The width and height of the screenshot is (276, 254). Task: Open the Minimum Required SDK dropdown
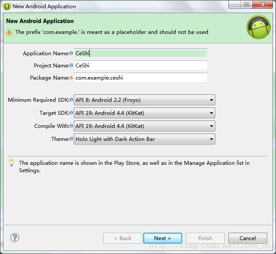tap(145, 100)
